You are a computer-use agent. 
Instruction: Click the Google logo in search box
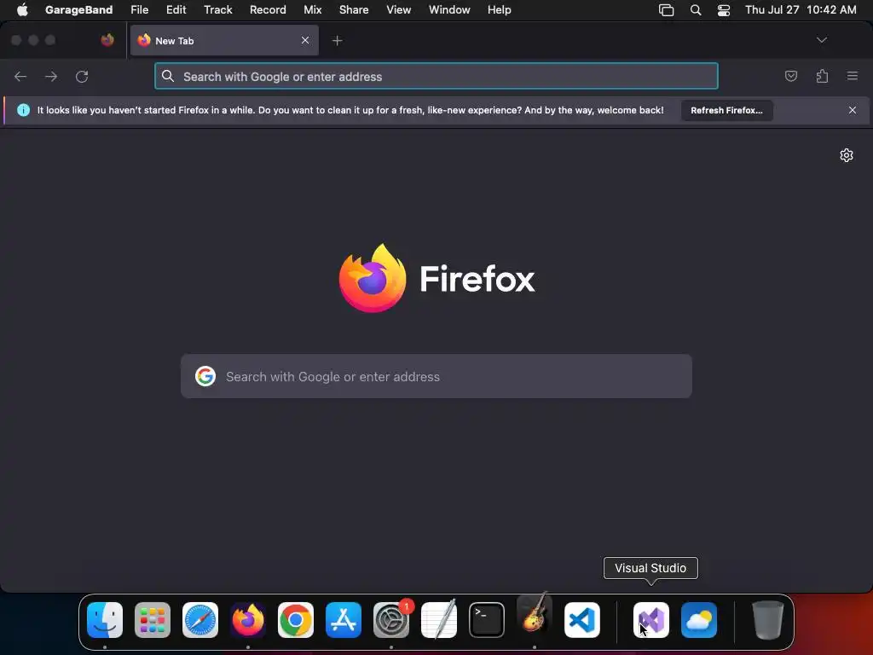205,376
